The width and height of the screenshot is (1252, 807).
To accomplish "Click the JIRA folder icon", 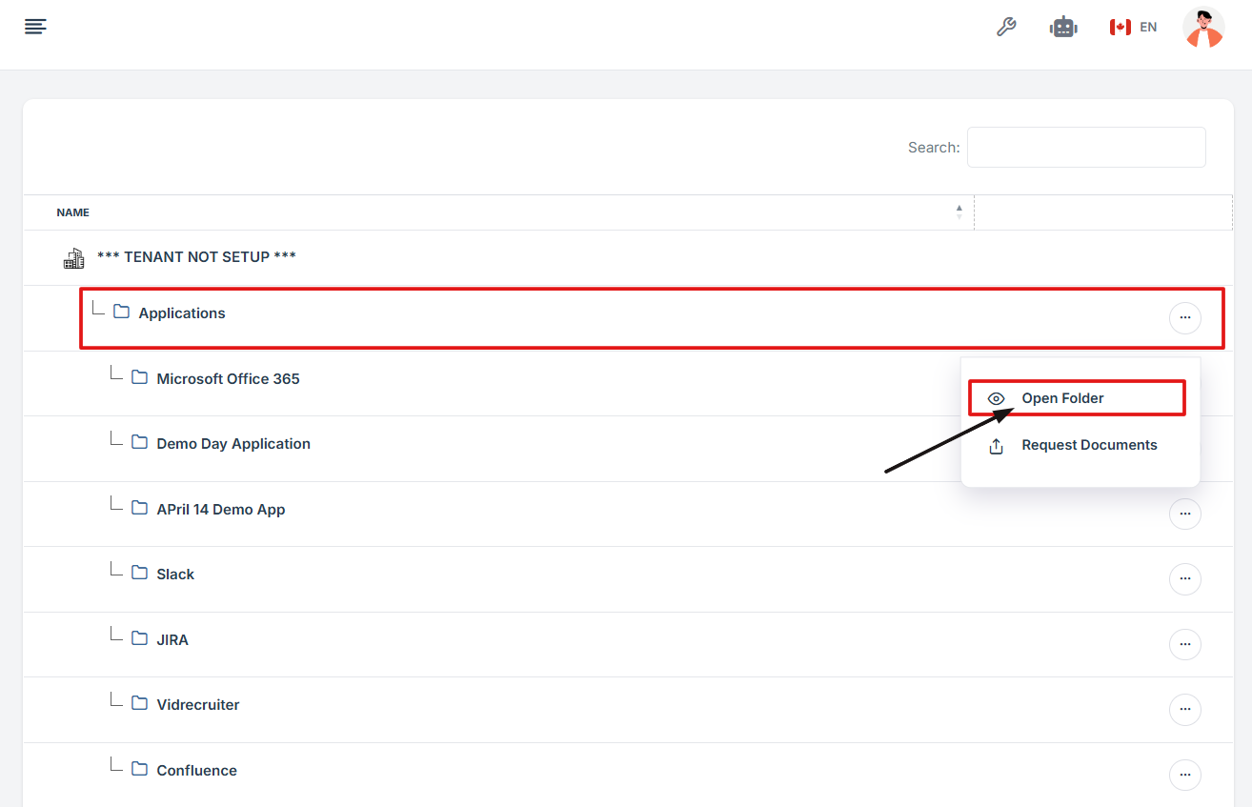I will tap(140, 639).
